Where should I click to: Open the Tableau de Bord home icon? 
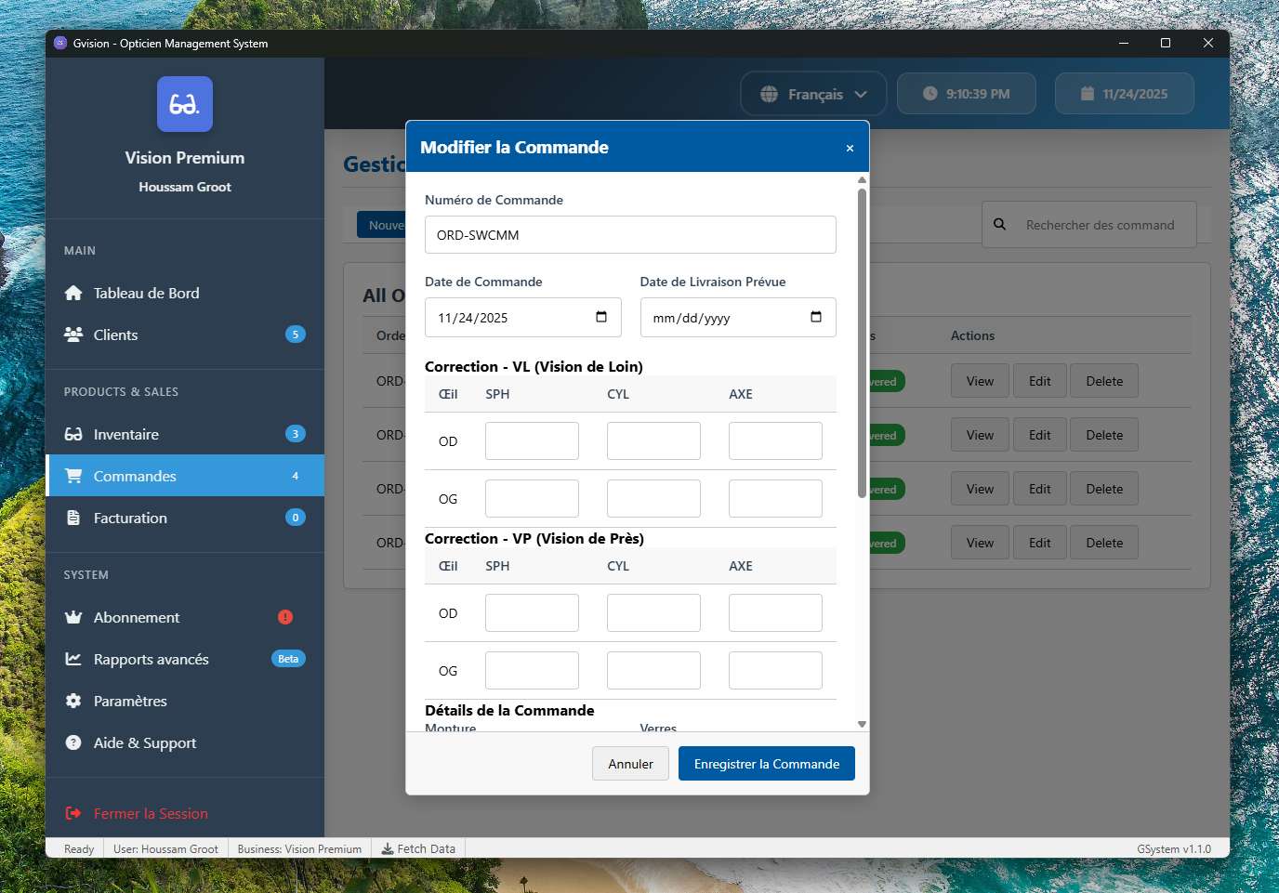(x=73, y=293)
